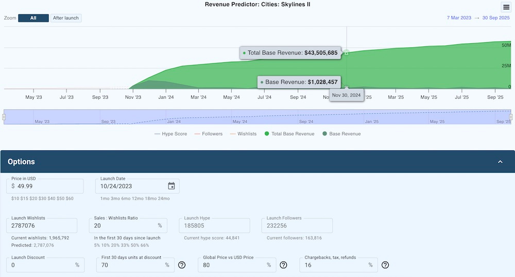Select the After launch zoom button
The width and height of the screenshot is (515, 277).
(66, 18)
